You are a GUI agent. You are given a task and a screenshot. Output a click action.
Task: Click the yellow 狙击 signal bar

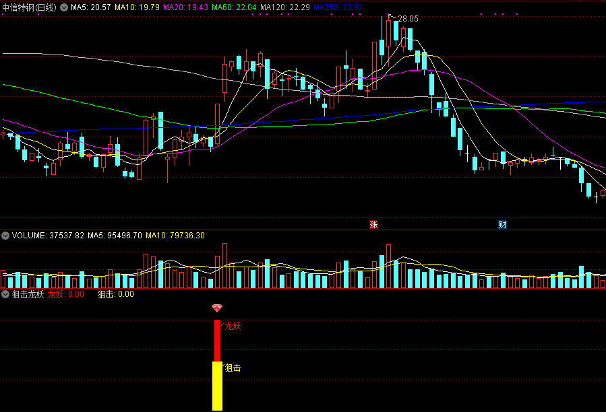pos(217,386)
